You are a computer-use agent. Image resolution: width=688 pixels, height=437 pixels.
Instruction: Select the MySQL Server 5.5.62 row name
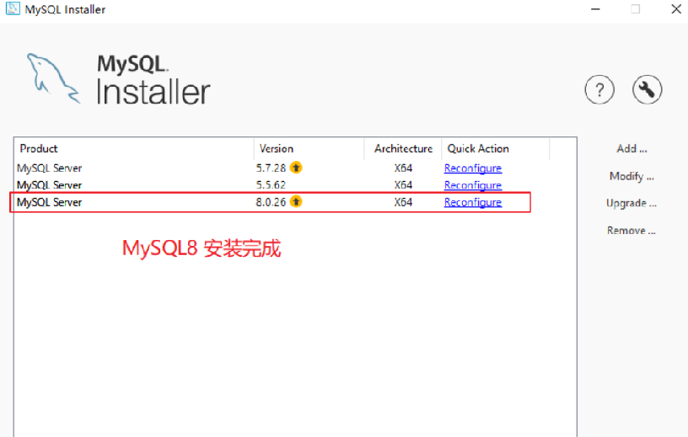(49, 185)
